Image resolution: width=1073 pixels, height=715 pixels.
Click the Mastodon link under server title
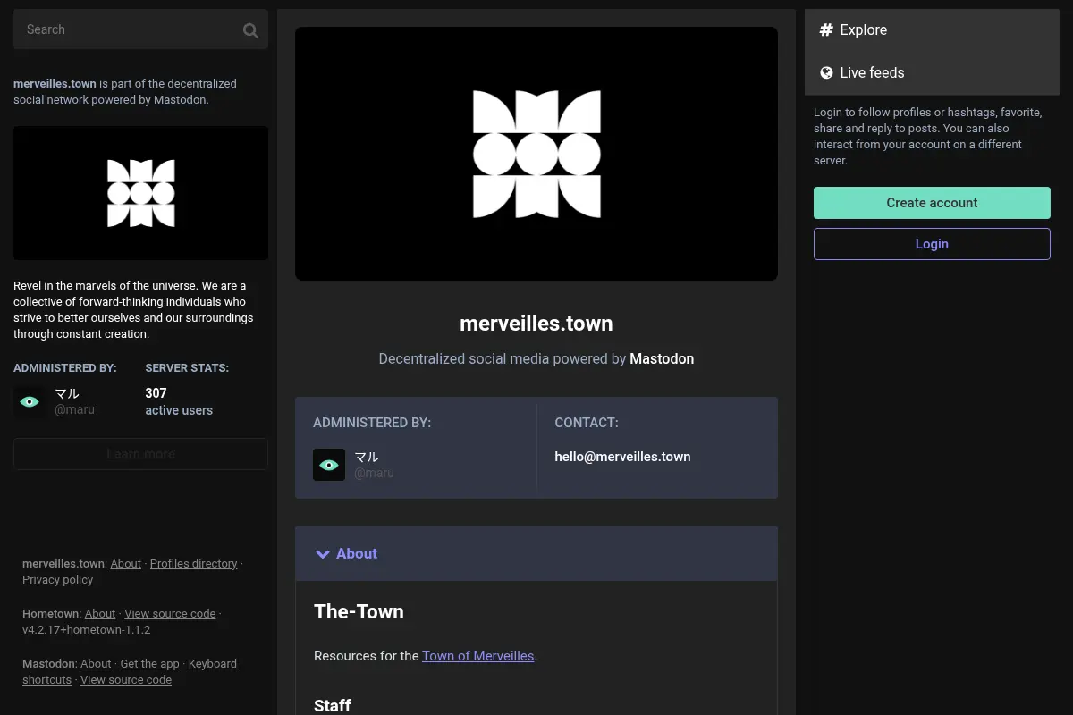click(x=662, y=358)
